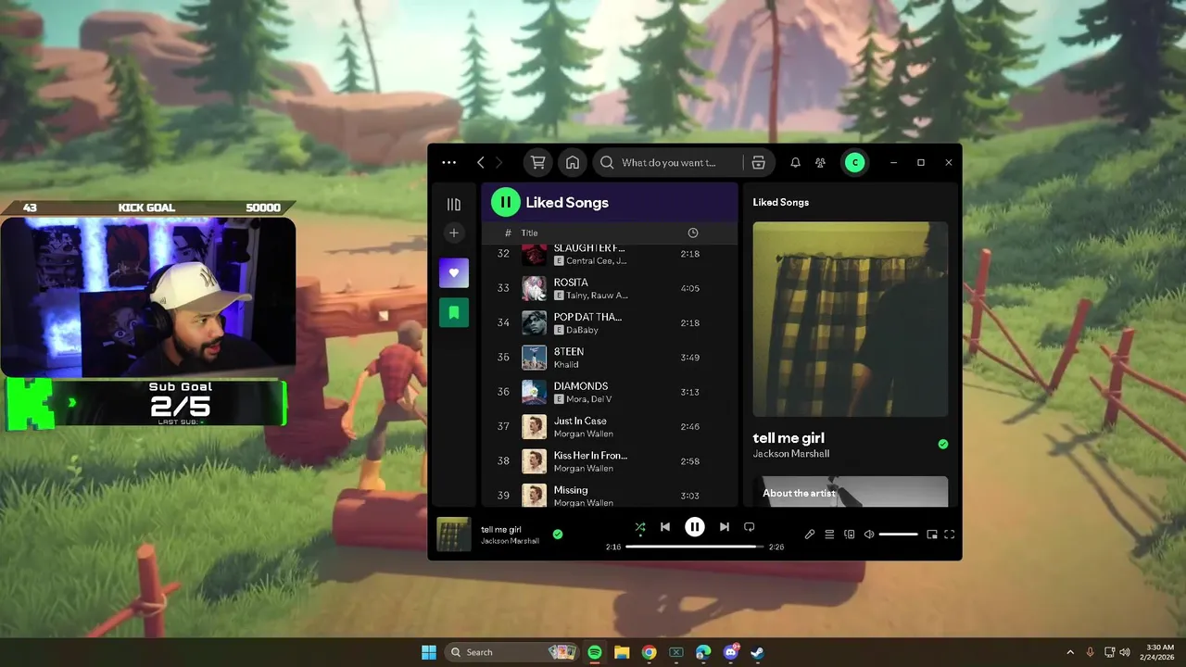Click the 8TEEN album thumbnail

coord(534,358)
